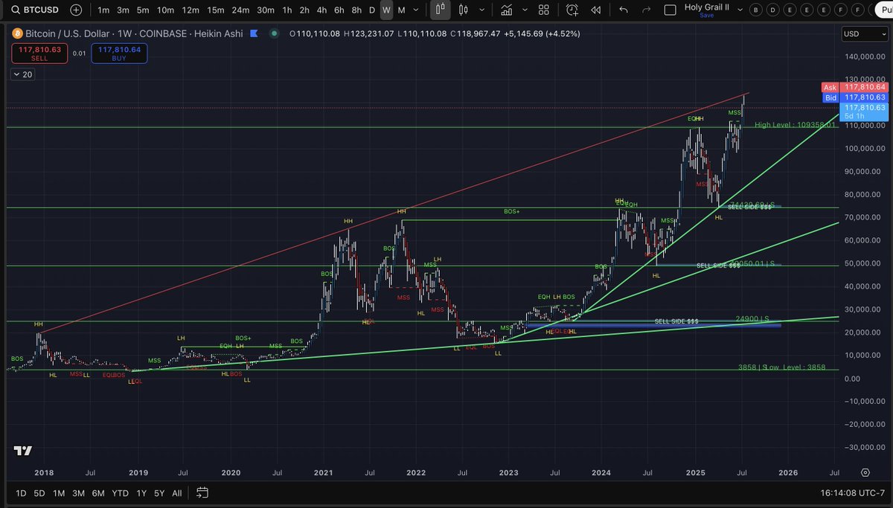Switch to the 3m timeframe
893x508 pixels.
click(124, 10)
